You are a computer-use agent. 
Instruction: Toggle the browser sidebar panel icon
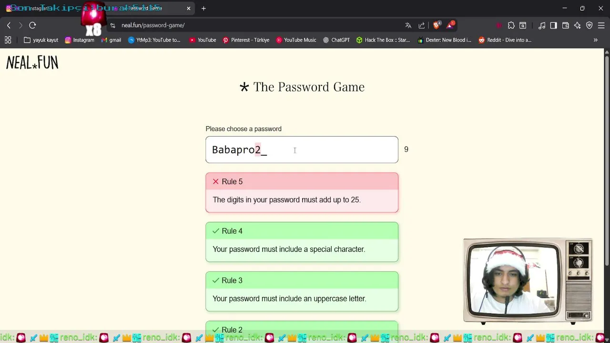click(x=553, y=25)
